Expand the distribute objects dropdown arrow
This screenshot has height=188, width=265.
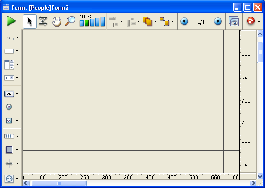pos(139,21)
